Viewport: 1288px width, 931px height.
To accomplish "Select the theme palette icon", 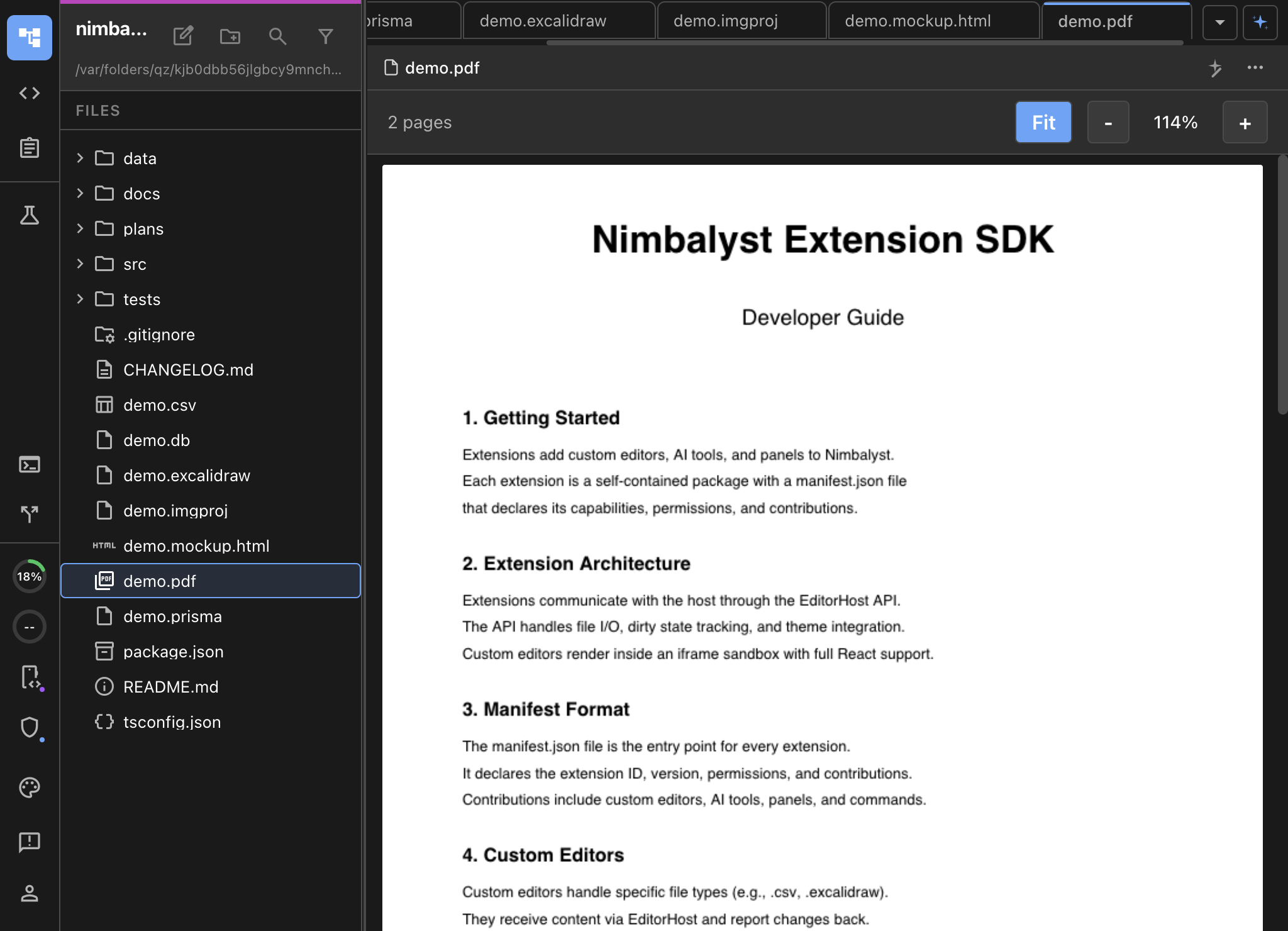I will [30, 788].
